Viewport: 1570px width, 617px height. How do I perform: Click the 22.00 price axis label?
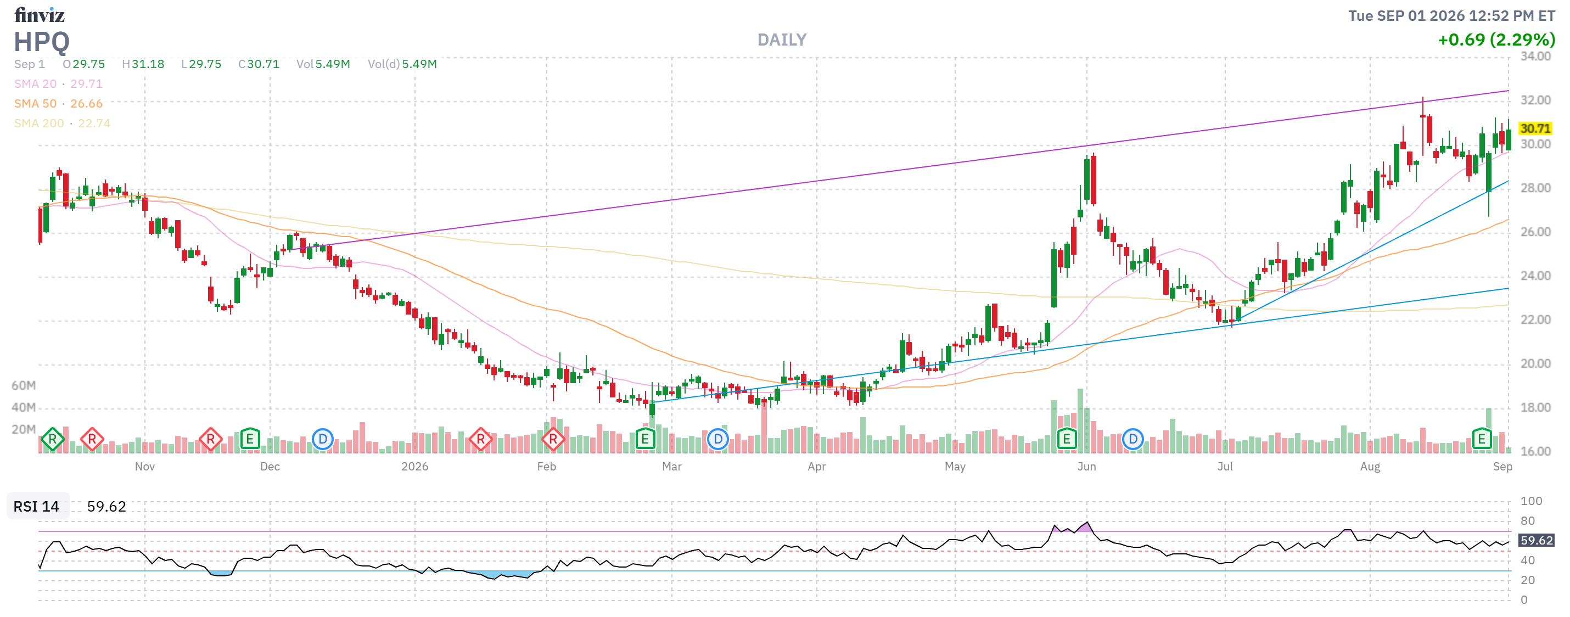click(1535, 320)
